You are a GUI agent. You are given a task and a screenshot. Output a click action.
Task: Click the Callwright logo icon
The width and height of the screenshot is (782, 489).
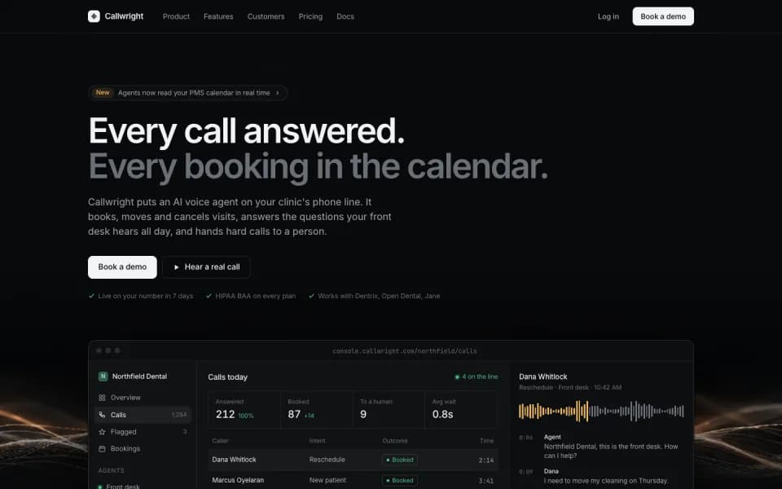(x=94, y=16)
